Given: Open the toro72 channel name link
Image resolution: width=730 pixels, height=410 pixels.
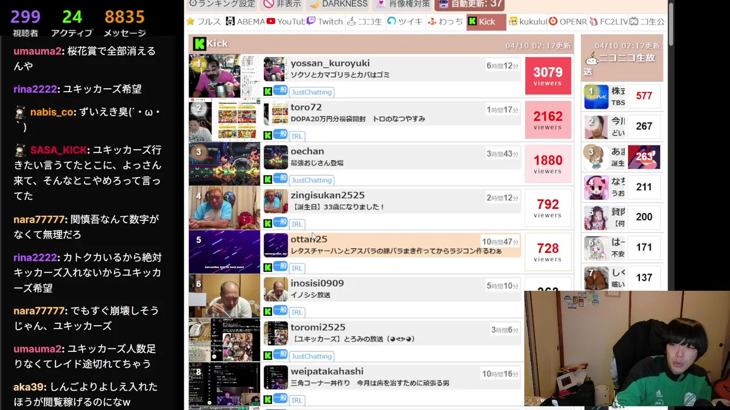Looking at the screenshot, I should tap(306, 107).
